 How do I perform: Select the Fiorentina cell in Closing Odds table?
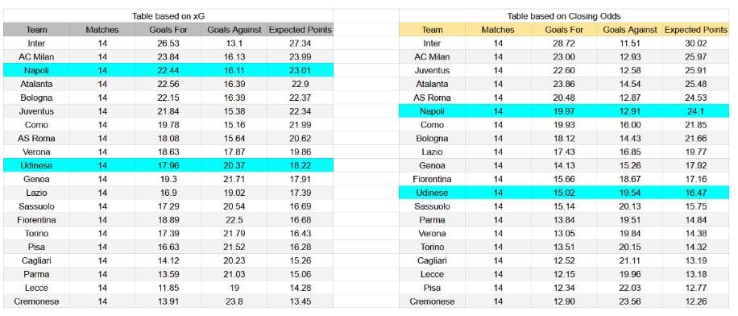(432, 180)
